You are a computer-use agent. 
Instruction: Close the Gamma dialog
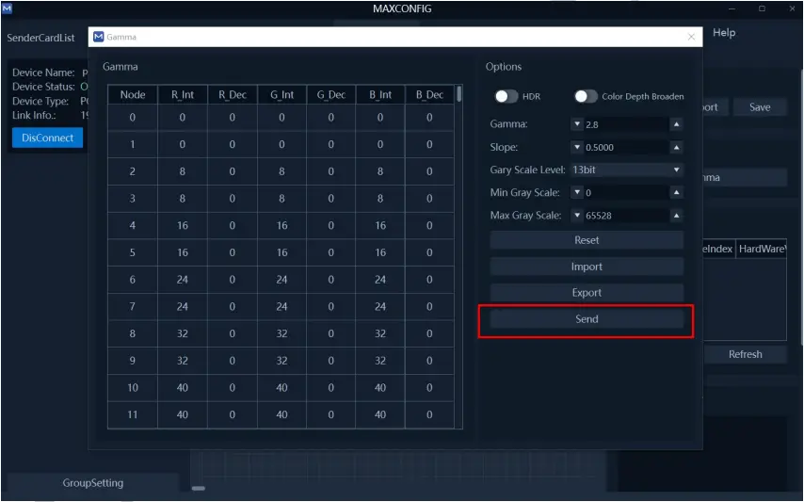pyautogui.click(x=691, y=37)
